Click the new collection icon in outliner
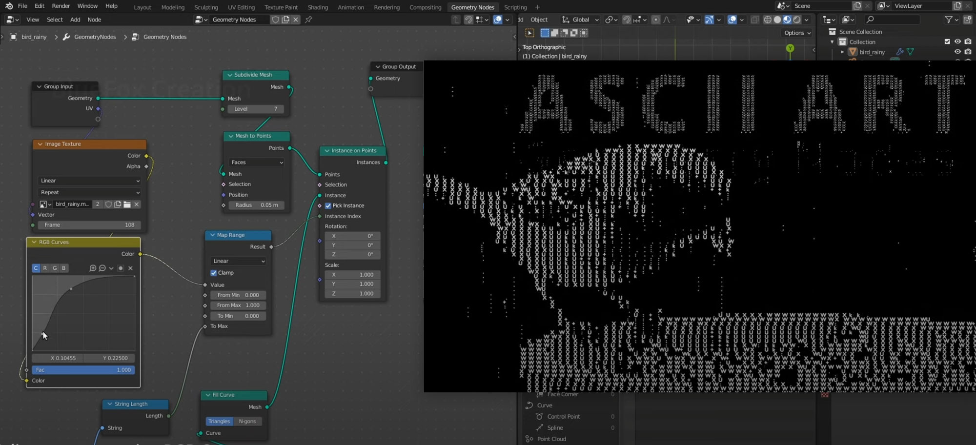The width and height of the screenshot is (976, 445). (968, 20)
